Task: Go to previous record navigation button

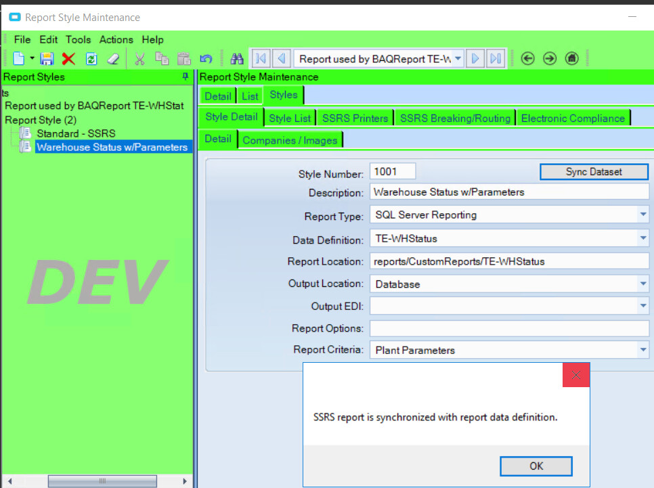Action: (x=282, y=58)
